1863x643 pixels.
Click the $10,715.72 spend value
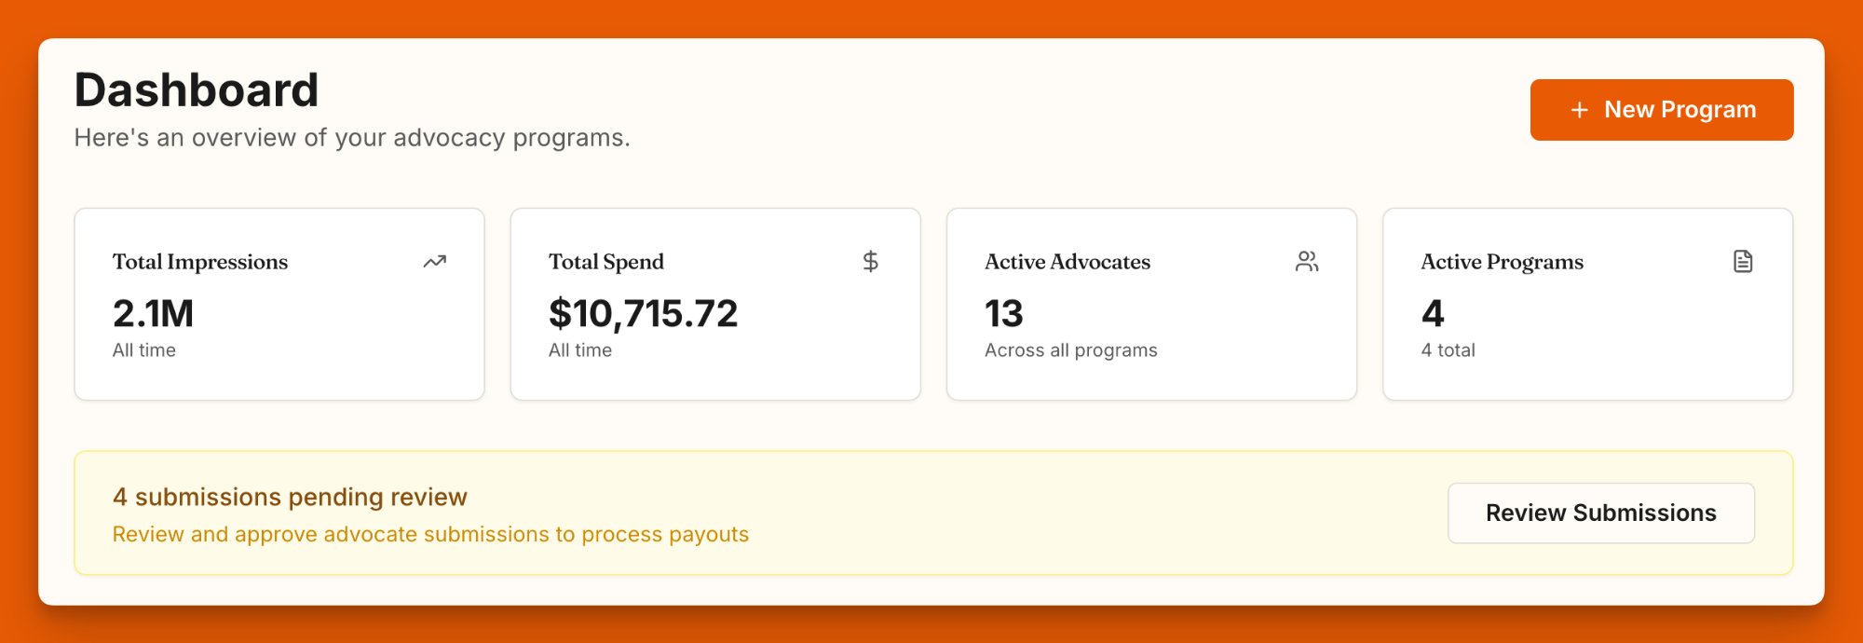pos(644,312)
